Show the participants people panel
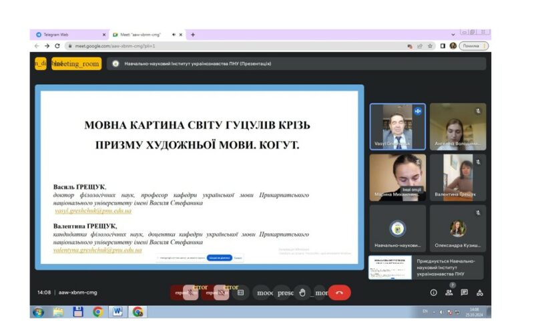This screenshot has width=534, height=334. click(449, 293)
